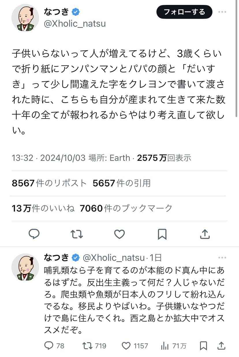Bookmark the second post
The height and width of the screenshot is (357, 239).
(x=203, y=346)
